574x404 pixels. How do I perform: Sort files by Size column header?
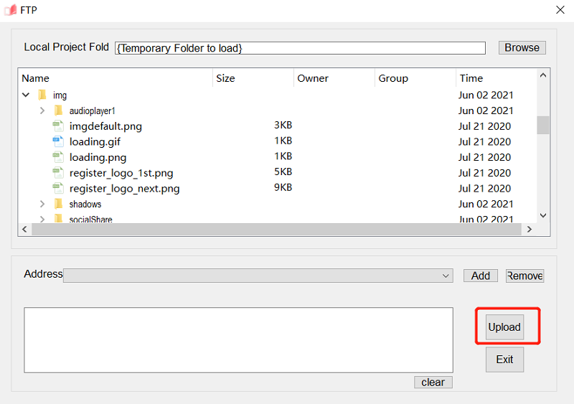253,78
